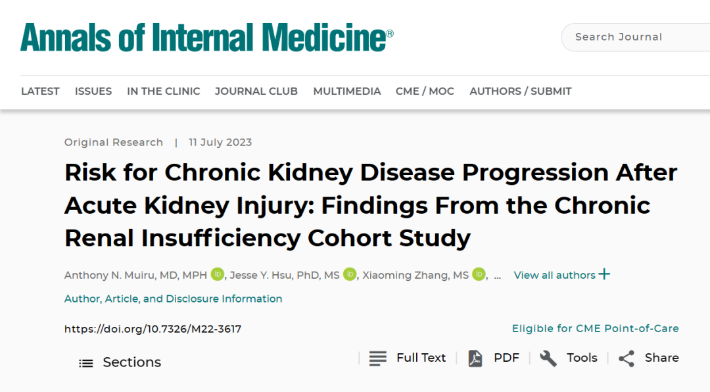The height and width of the screenshot is (392, 710).
Task: Click Eligible for CME Point-of-Care link
Action: 596,329
